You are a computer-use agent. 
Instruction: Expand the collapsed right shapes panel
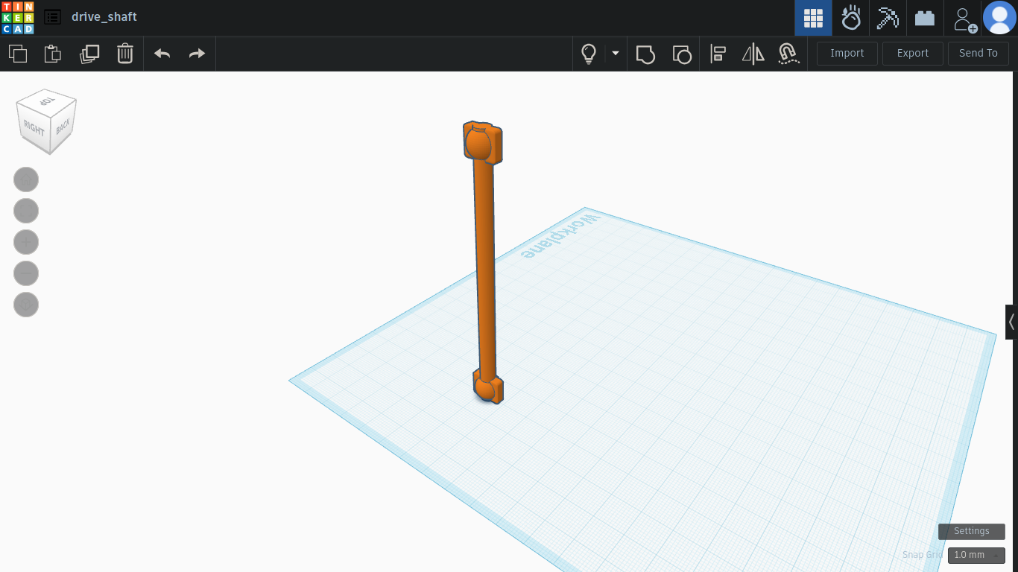pos(1011,322)
